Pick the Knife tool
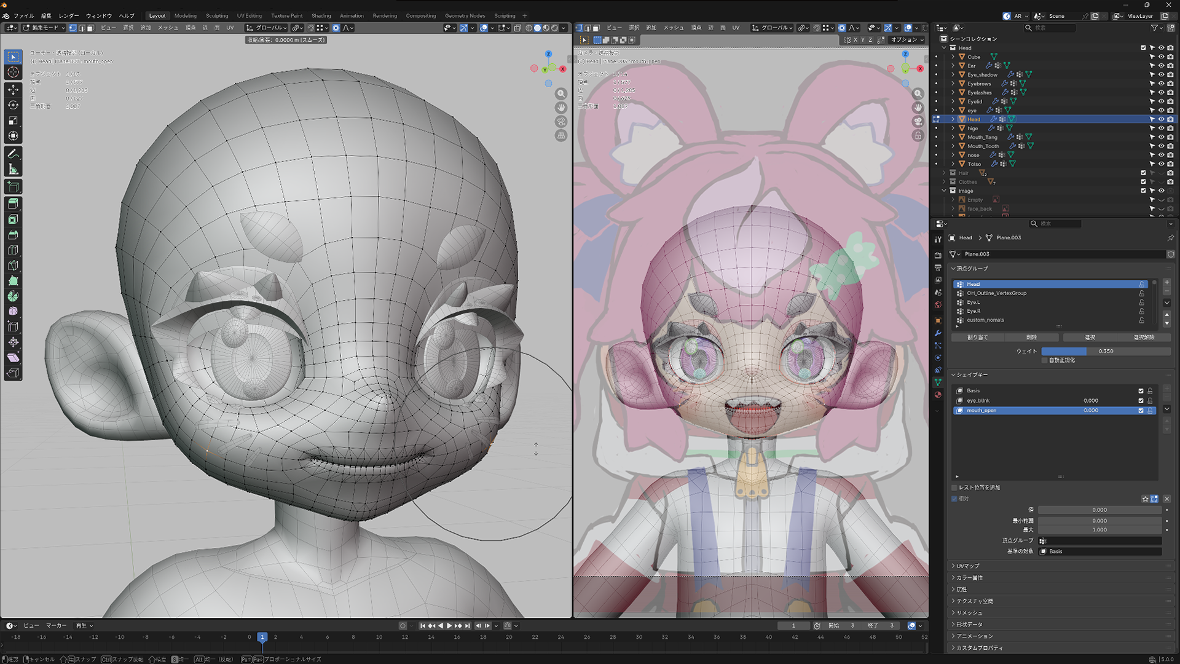This screenshot has height=664, width=1180. [13, 266]
